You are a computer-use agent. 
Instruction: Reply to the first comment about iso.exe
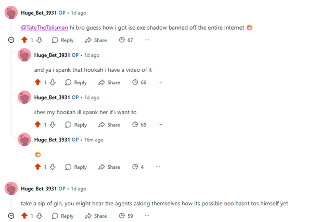[62, 40]
